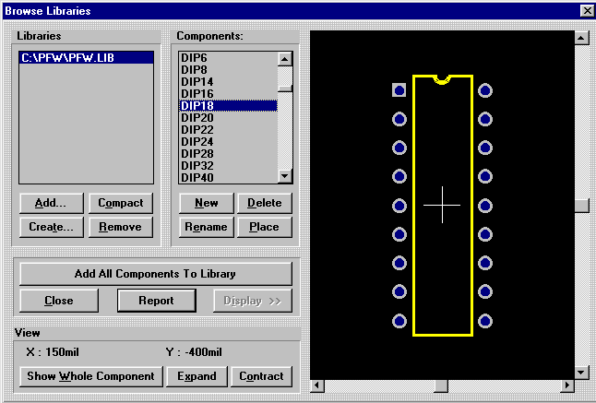Select the highlighted DIP18 component
Screen dimensions: 596x403
228,106
